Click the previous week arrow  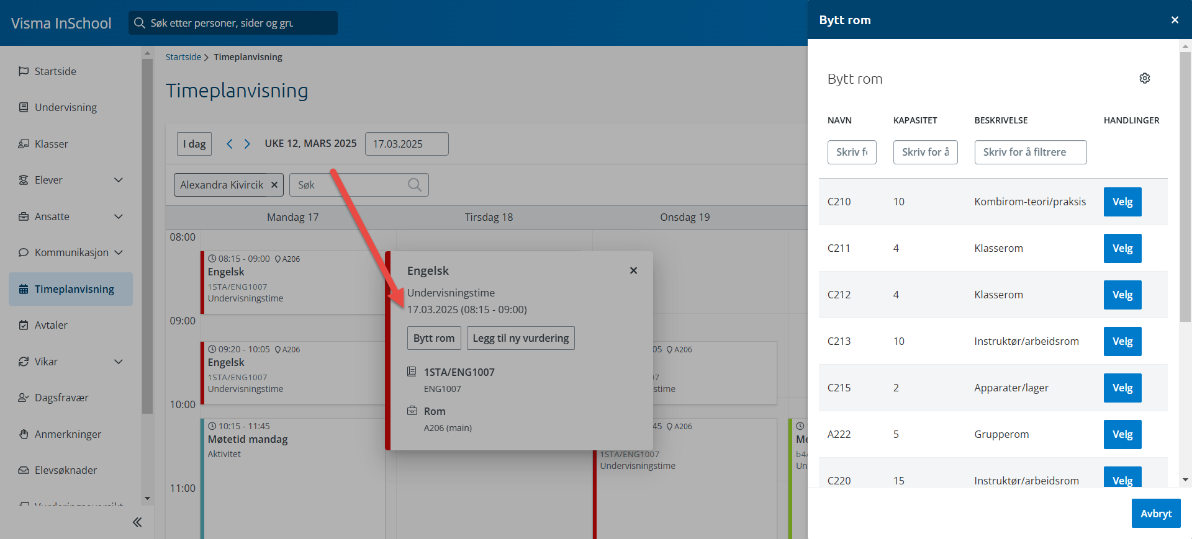(229, 144)
